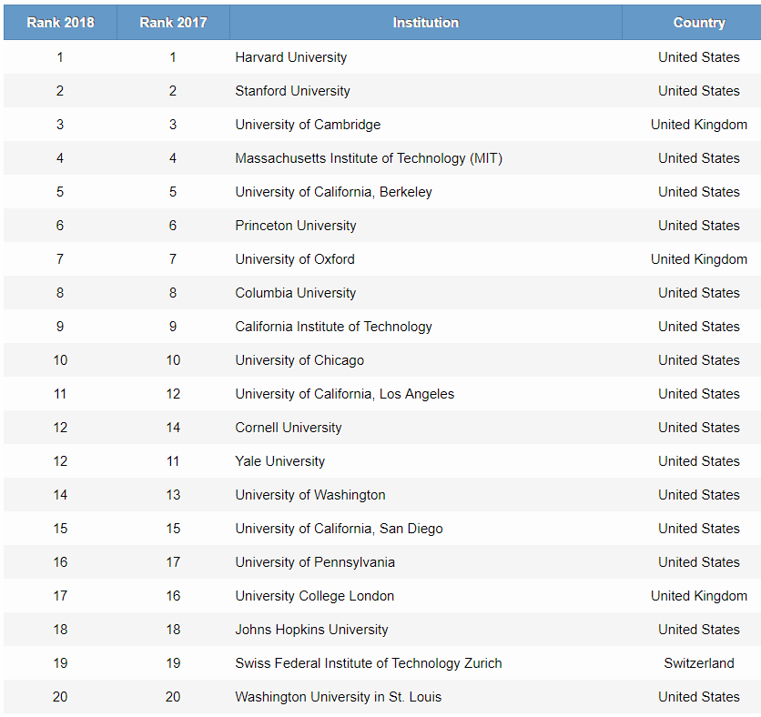Image resolution: width=761 pixels, height=717 pixels.
Task: Select Cornell University
Action: [288, 428]
